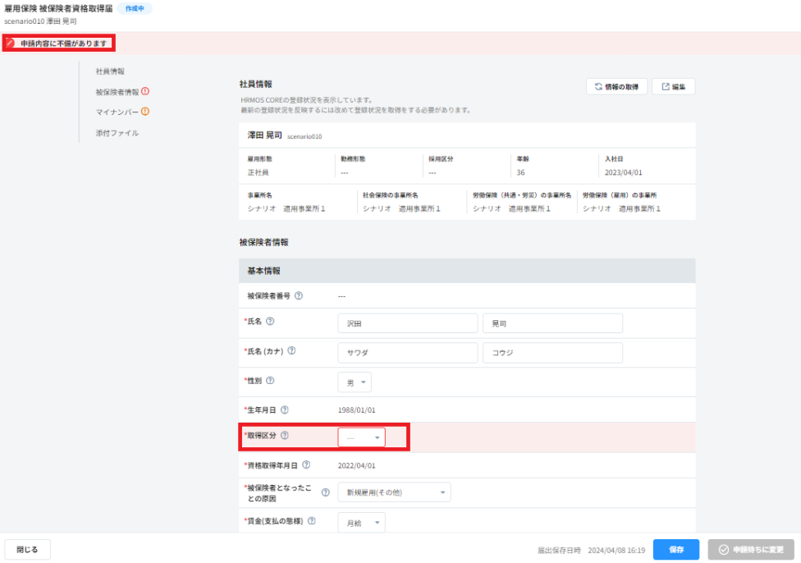Click help icon next to 資格取得年月日
The width and height of the screenshot is (801, 563).
pos(306,465)
